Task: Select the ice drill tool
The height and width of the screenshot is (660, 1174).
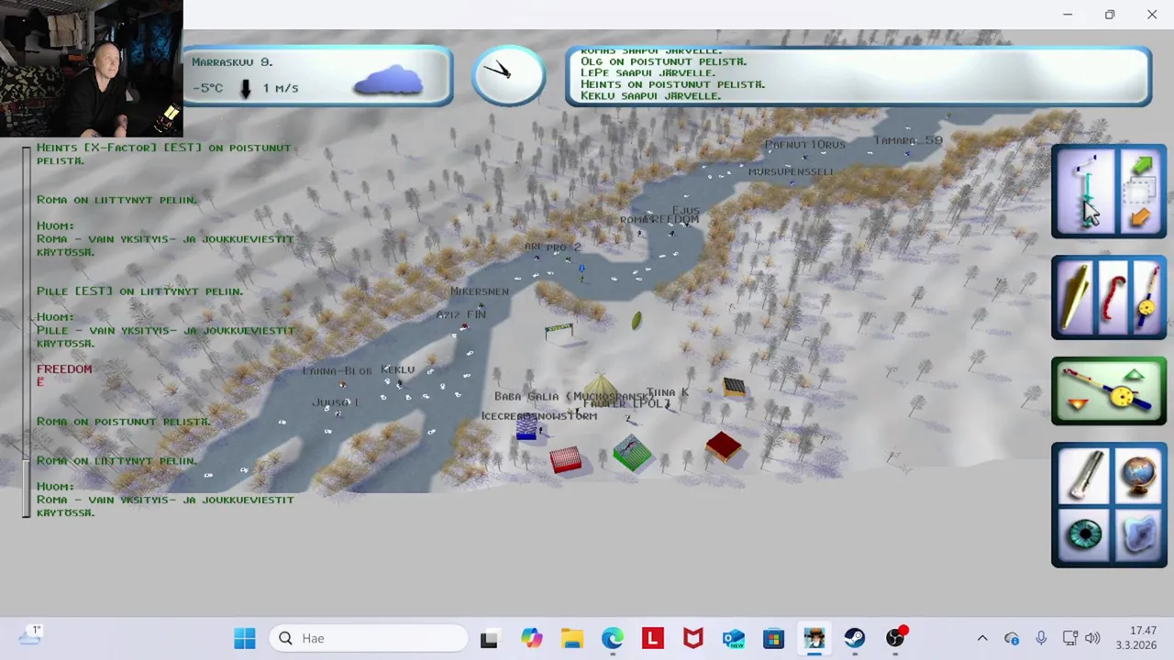Action: click(1086, 191)
